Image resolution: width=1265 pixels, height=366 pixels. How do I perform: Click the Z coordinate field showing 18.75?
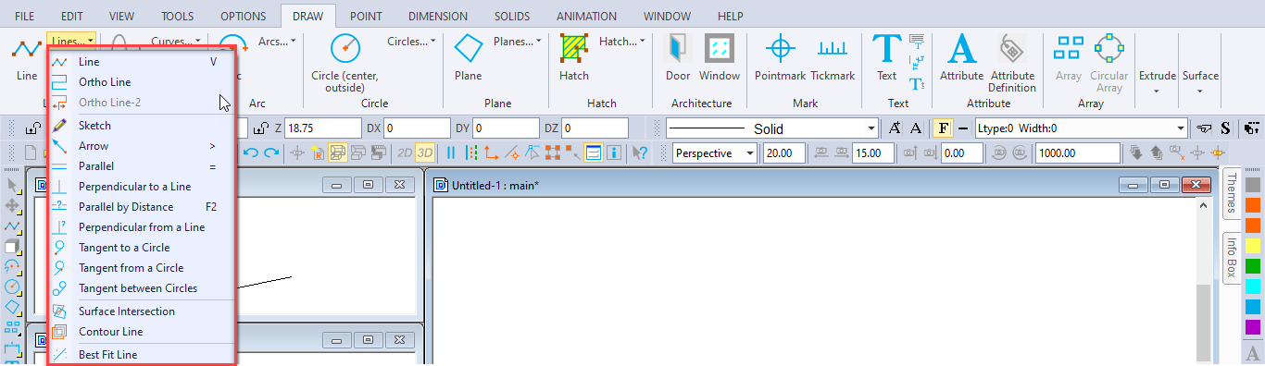coord(322,128)
